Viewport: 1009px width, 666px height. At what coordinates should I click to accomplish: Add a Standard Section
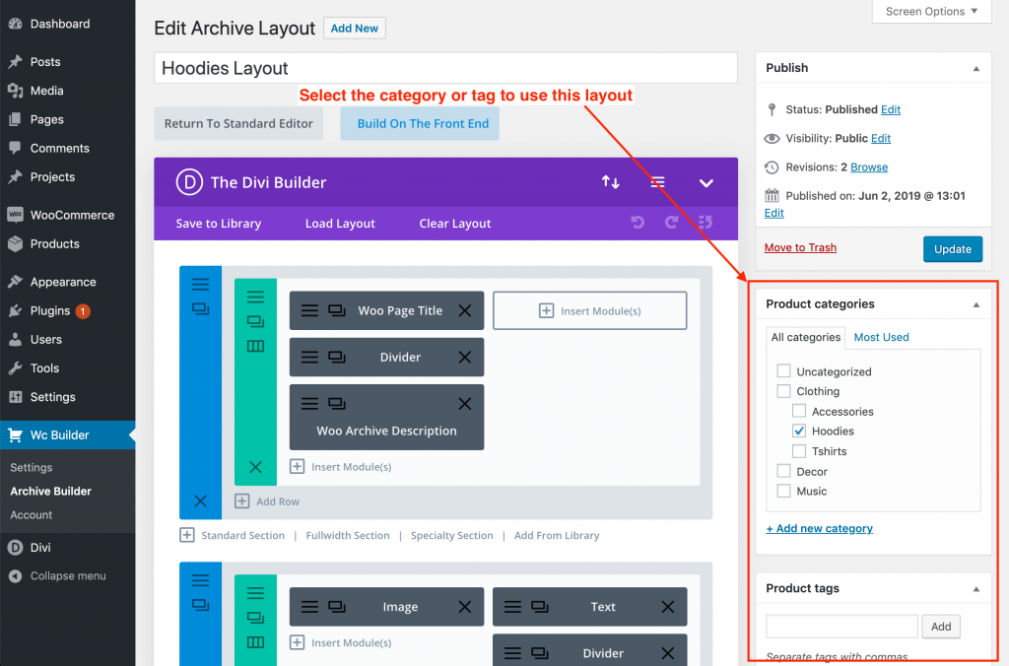point(232,535)
